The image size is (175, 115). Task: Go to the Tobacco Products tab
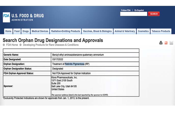(x=161, y=31)
